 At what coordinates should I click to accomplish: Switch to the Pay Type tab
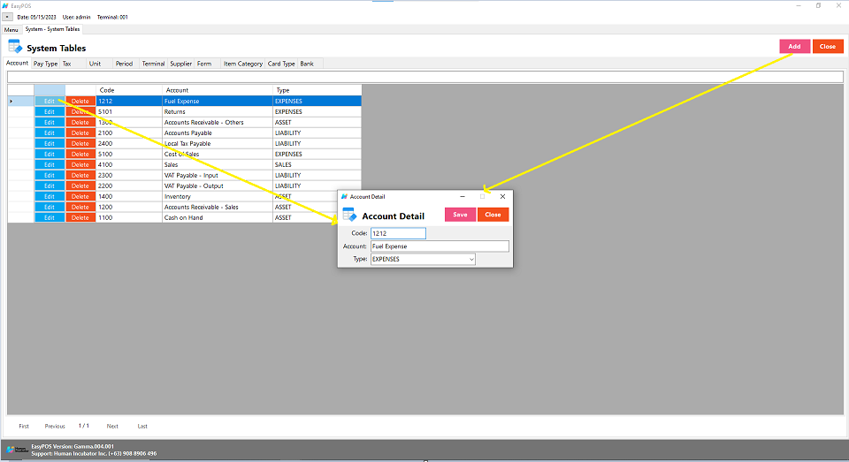click(45, 64)
